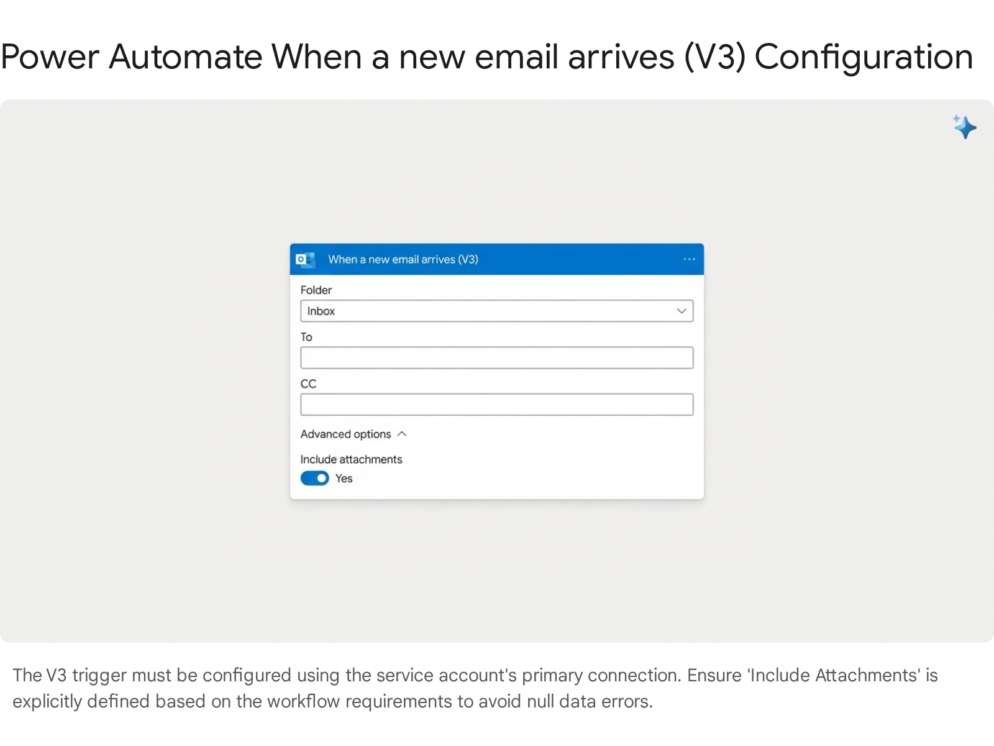This screenshot has width=994, height=746.
Task: Click the page heading about Power Automate Configuration
Action: click(x=486, y=57)
